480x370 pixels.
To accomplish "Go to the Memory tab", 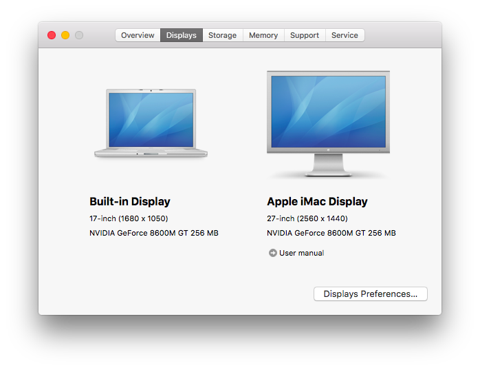I will [x=263, y=35].
